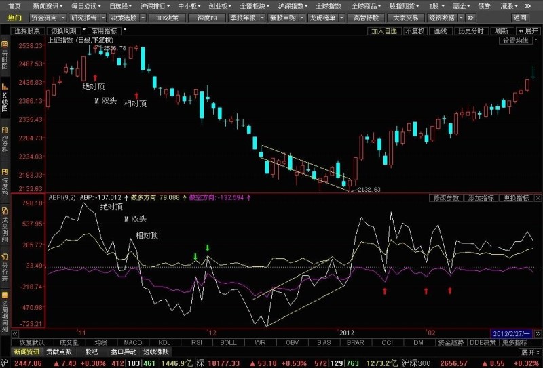Close the ABPI indicator sub-panel with the X
The image size is (543, 368).
pyautogui.click(x=538, y=198)
